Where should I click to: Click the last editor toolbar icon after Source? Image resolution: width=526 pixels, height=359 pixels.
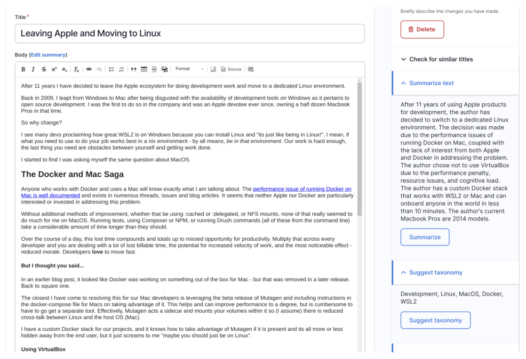(x=251, y=69)
